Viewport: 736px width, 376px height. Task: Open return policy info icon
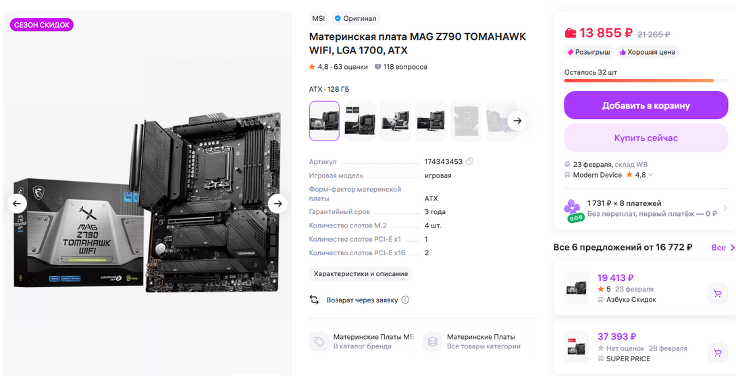tap(405, 300)
